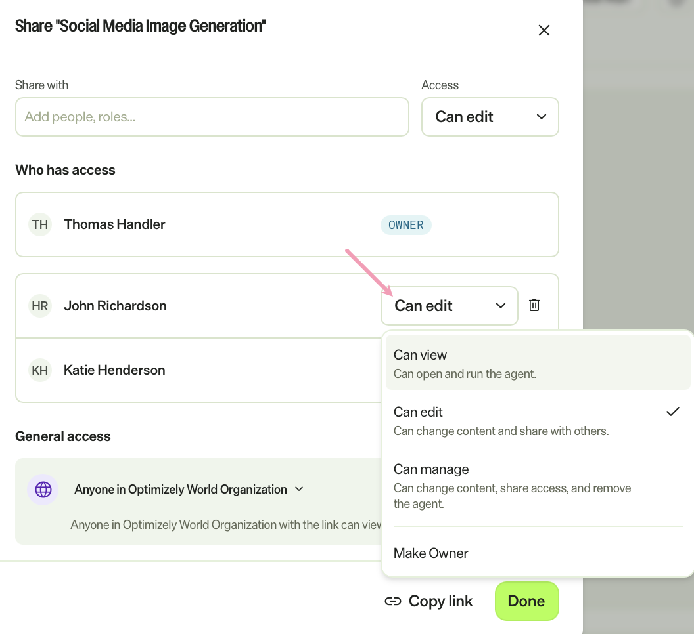The width and height of the screenshot is (694, 634).
Task: Focus the Add people, roles input field
Action: coord(212,117)
